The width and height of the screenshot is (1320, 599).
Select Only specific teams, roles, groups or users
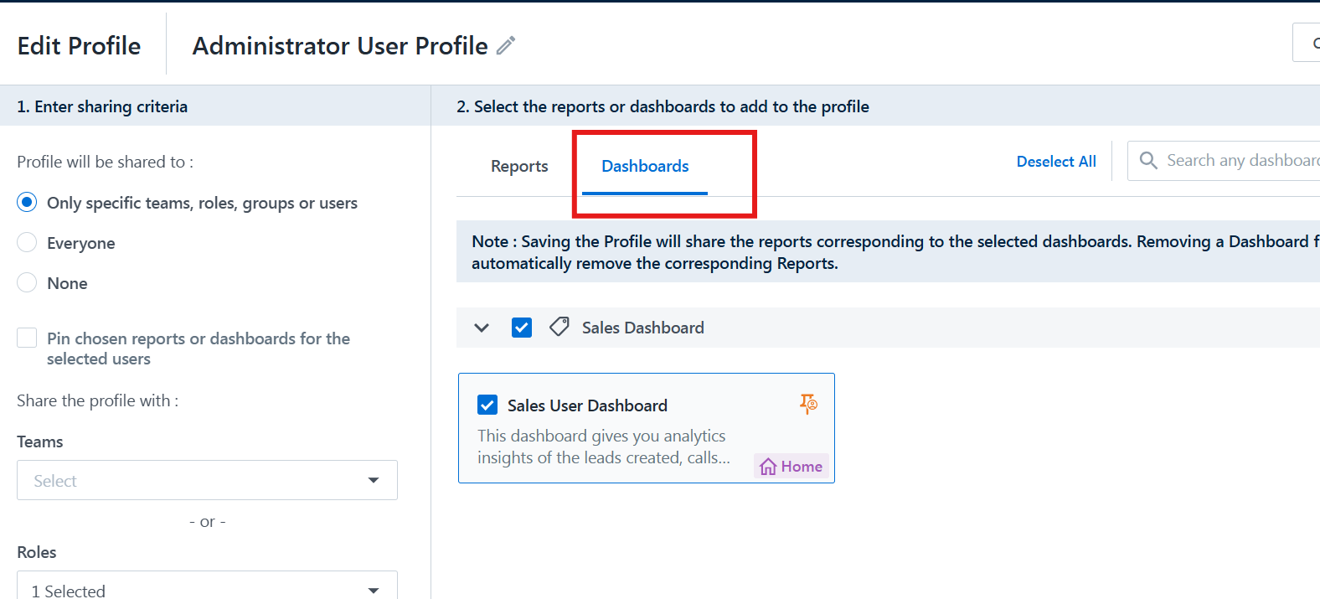(28, 203)
